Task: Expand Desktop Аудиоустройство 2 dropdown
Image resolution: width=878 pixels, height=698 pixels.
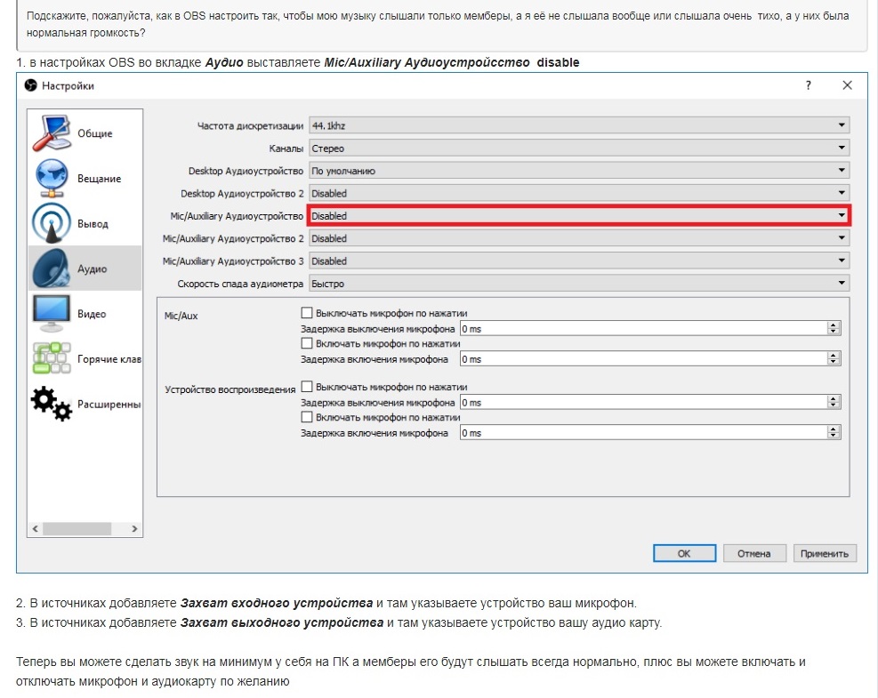Action: click(x=579, y=193)
